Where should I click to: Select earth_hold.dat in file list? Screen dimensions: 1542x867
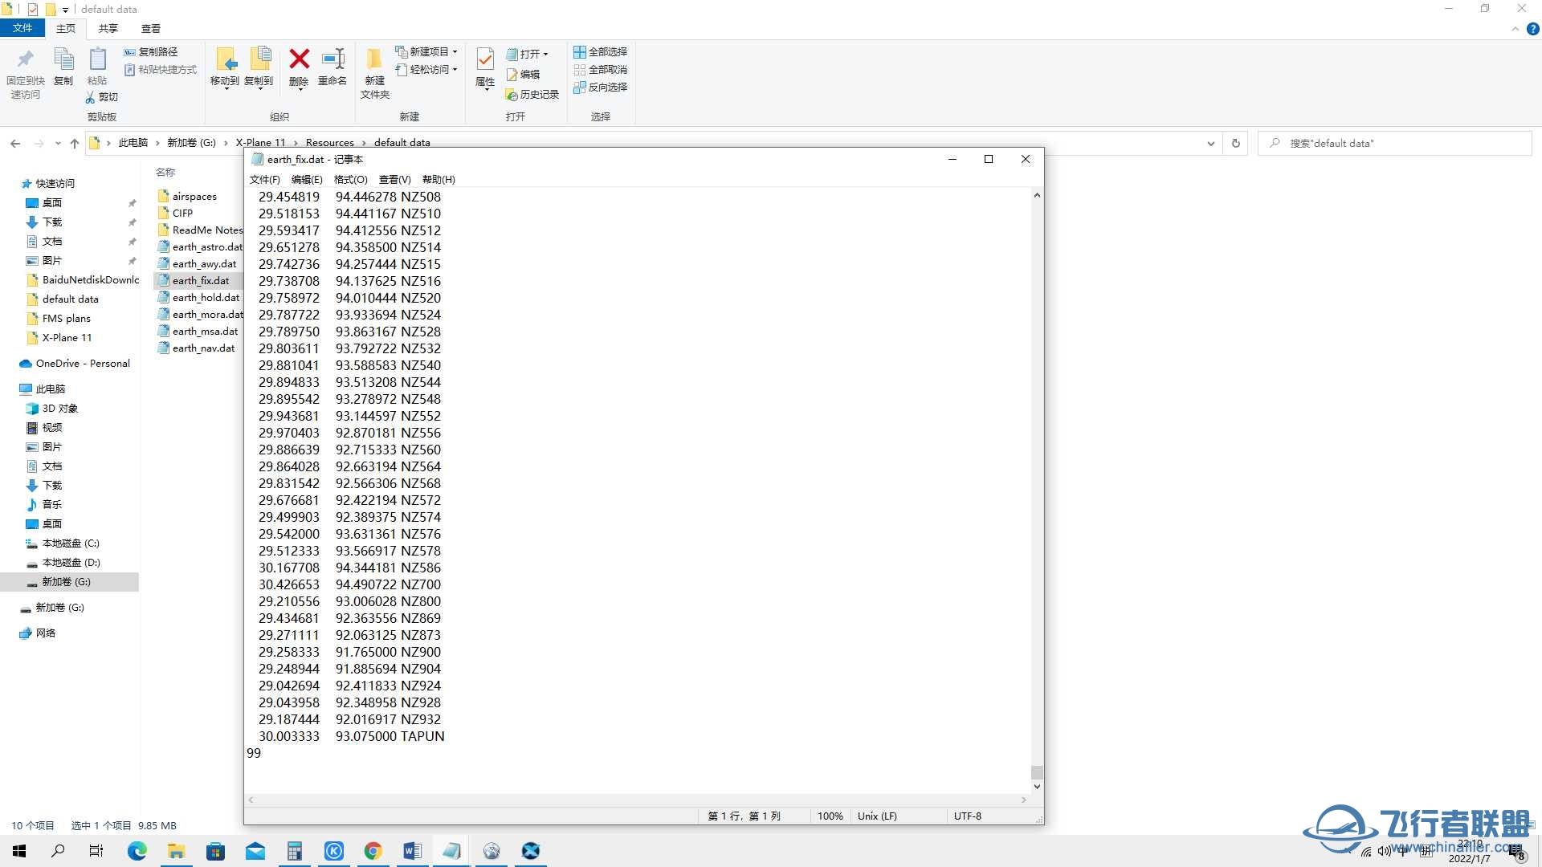coord(199,298)
